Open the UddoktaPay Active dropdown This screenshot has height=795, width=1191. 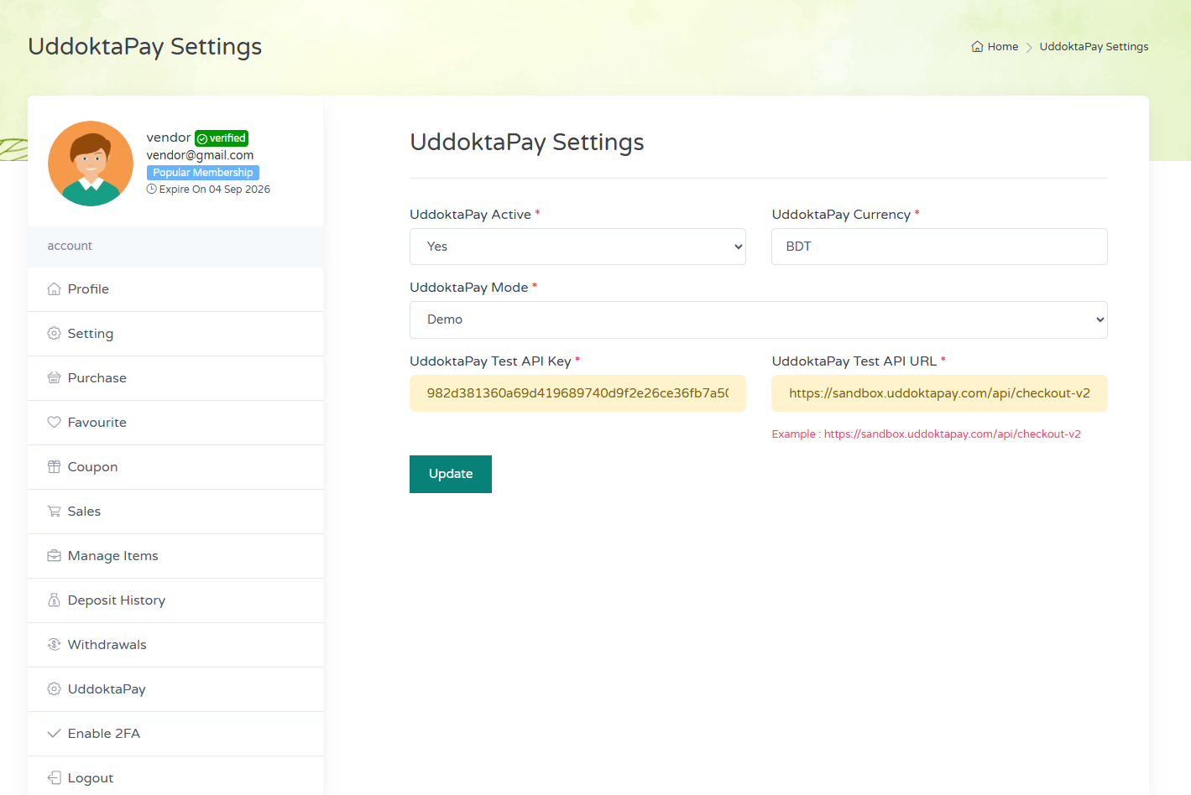pyautogui.click(x=577, y=246)
